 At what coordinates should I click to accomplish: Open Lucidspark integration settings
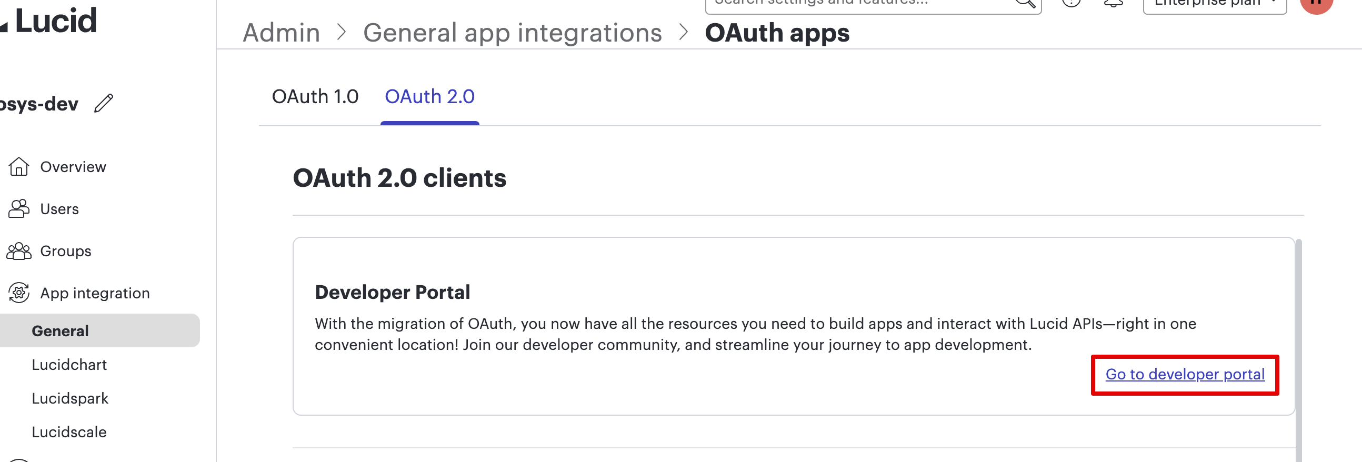coord(70,398)
